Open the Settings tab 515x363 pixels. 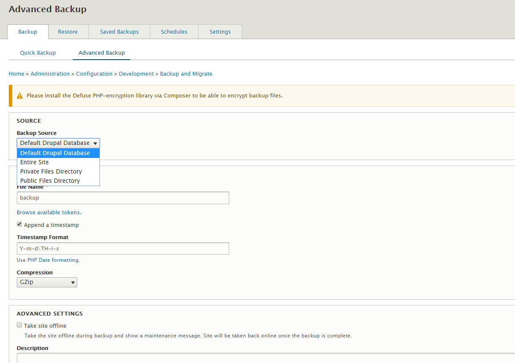pyautogui.click(x=220, y=32)
